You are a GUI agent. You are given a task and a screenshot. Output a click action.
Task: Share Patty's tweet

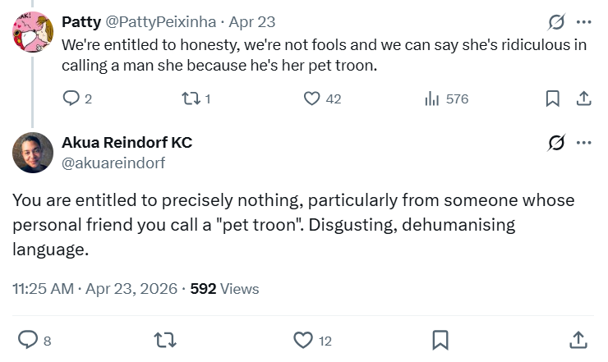[x=583, y=99]
